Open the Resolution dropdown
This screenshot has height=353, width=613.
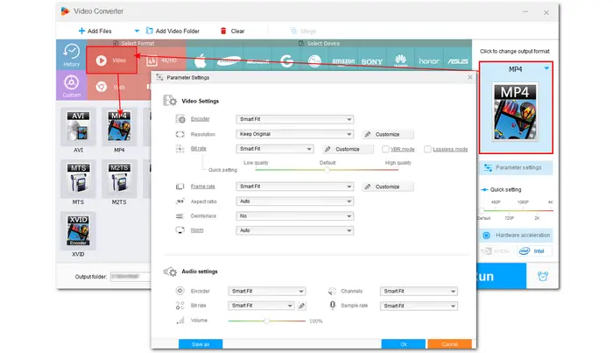[x=295, y=134]
